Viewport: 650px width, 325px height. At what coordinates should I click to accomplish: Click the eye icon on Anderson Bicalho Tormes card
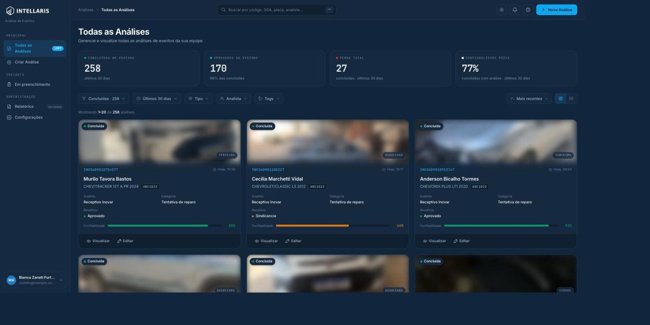425,241
